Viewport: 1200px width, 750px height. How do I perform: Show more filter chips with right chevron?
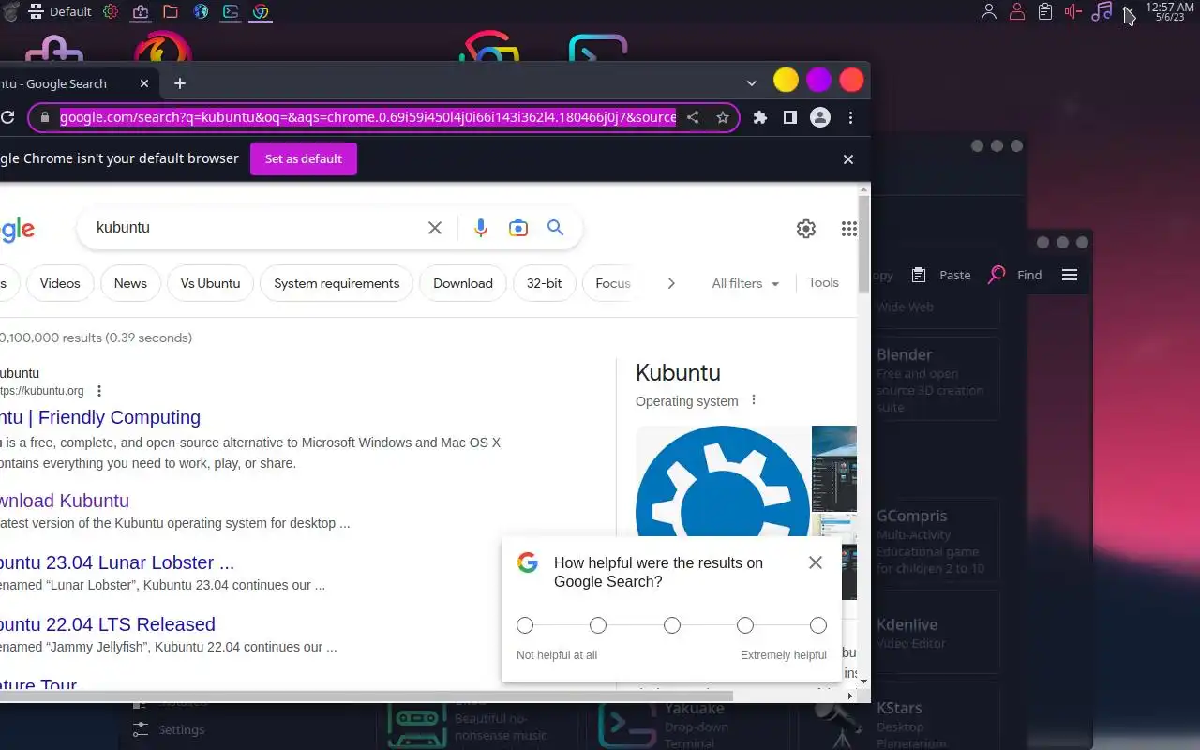click(x=671, y=283)
